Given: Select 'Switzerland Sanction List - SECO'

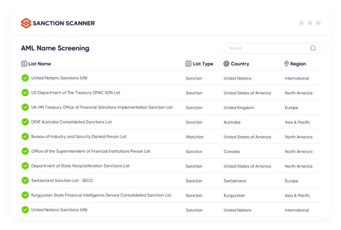Looking at the screenshot, I should [62, 181].
